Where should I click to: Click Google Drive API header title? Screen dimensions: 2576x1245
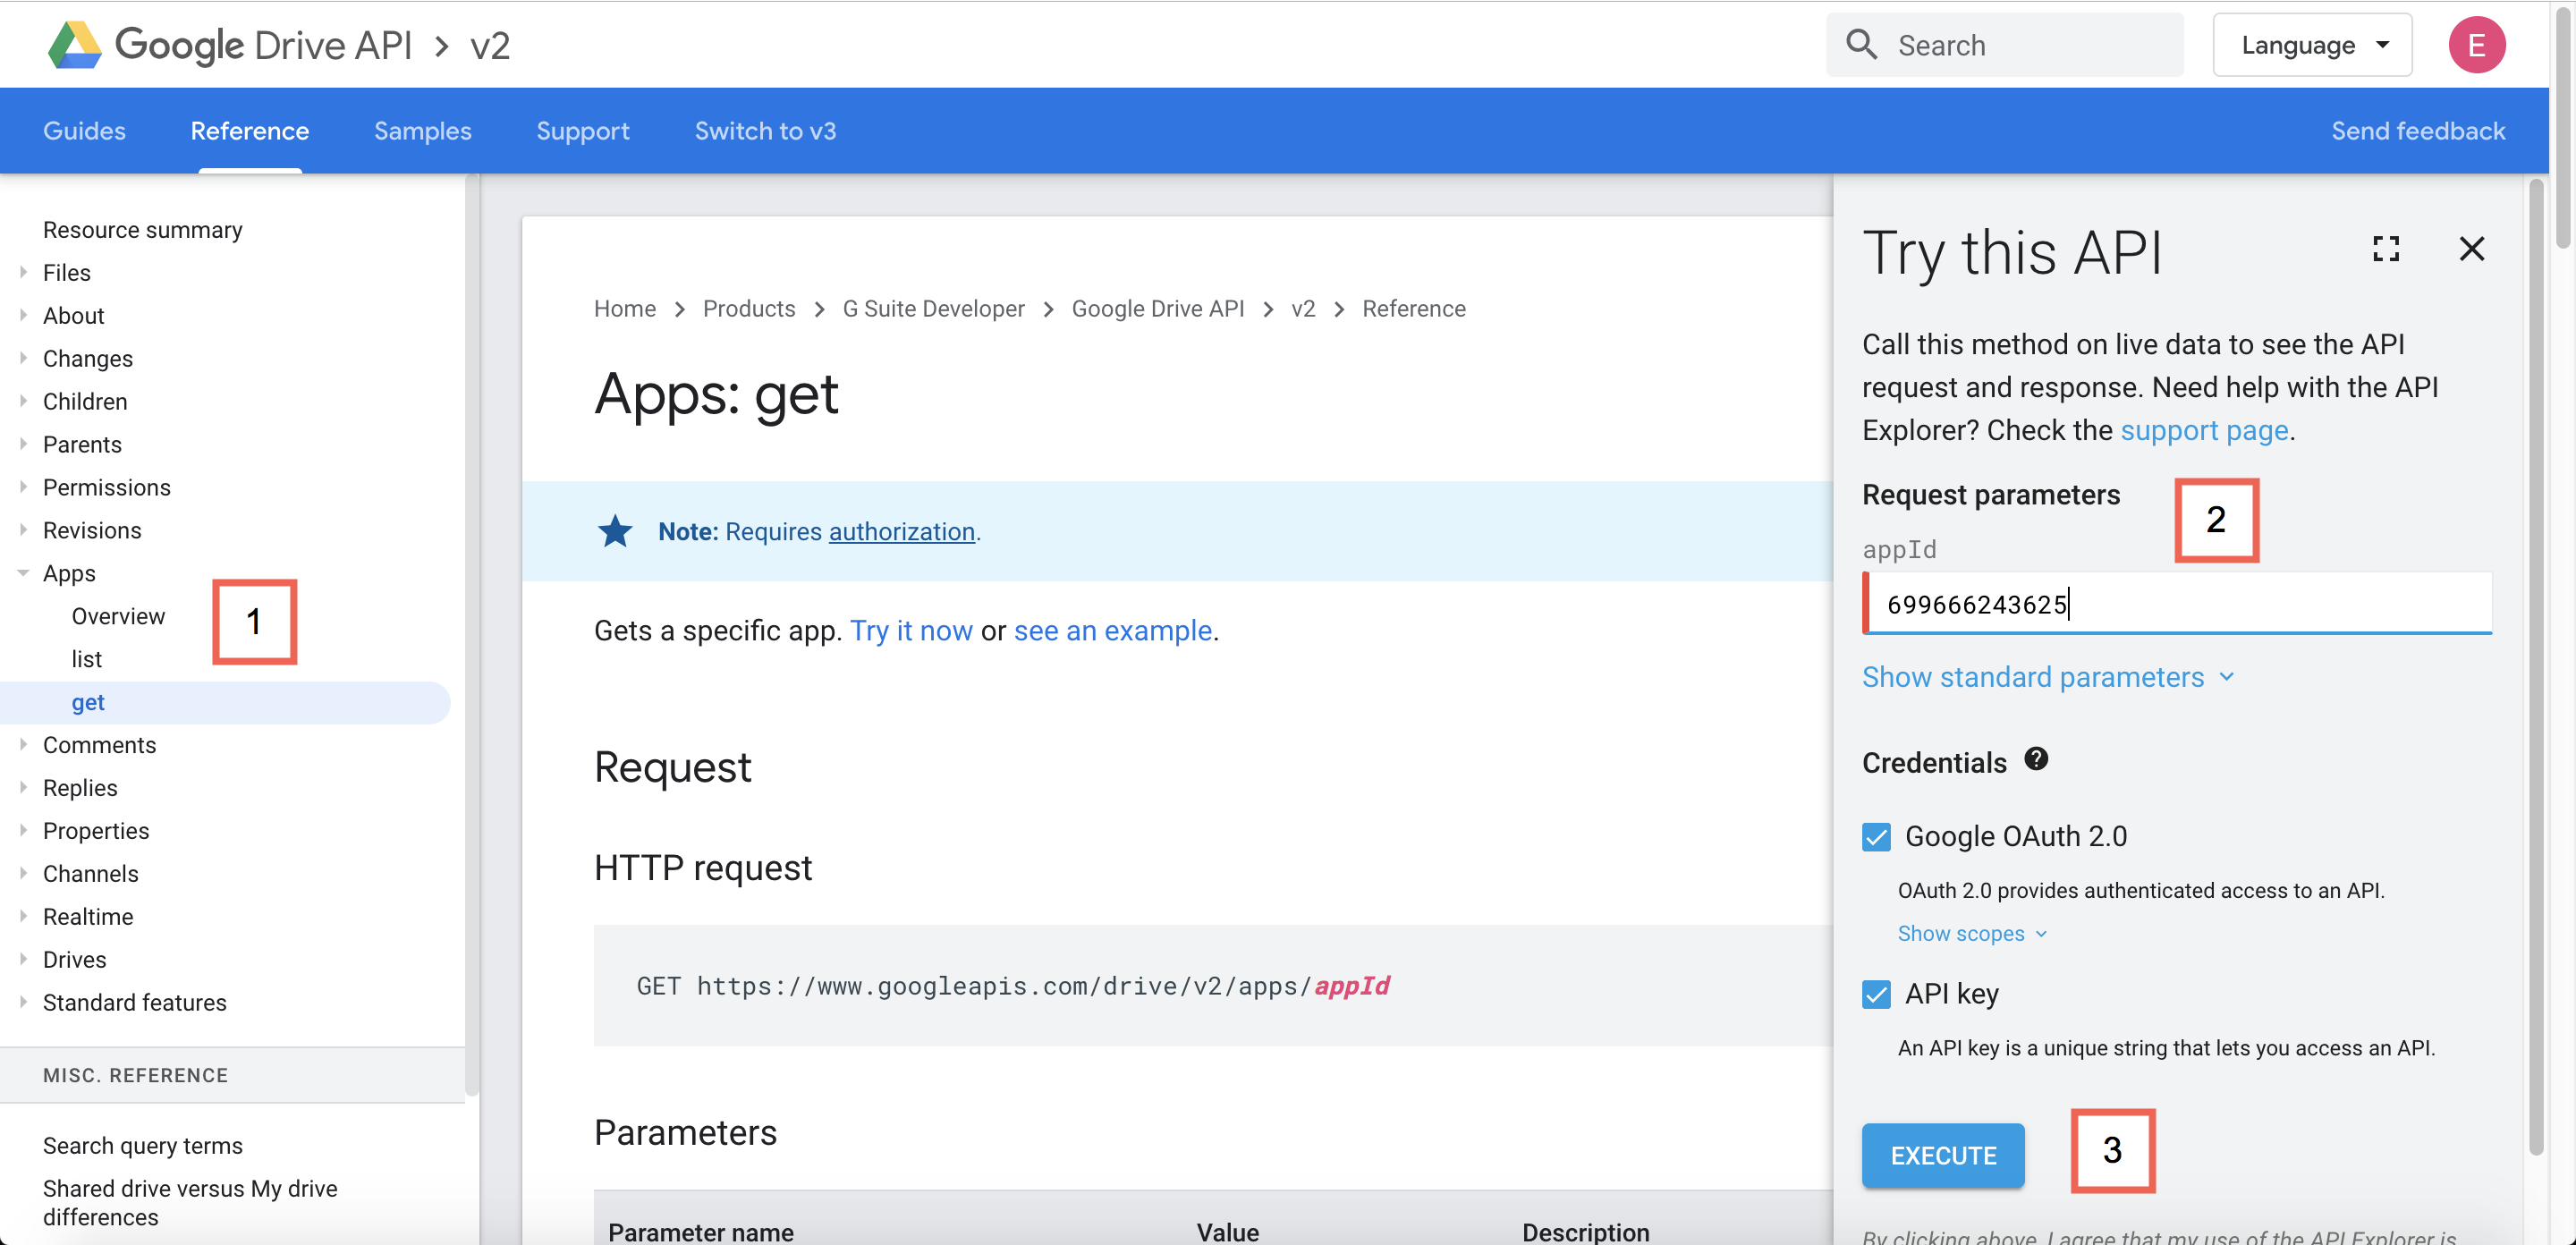pyautogui.click(x=263, y=45)
